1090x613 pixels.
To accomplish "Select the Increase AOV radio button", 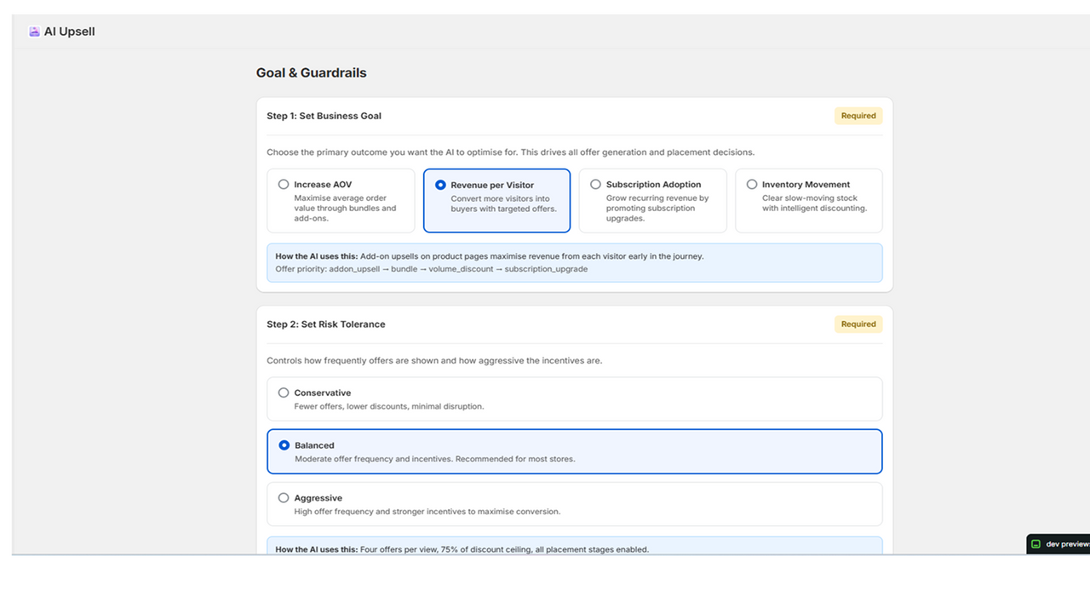I will 284,184.
